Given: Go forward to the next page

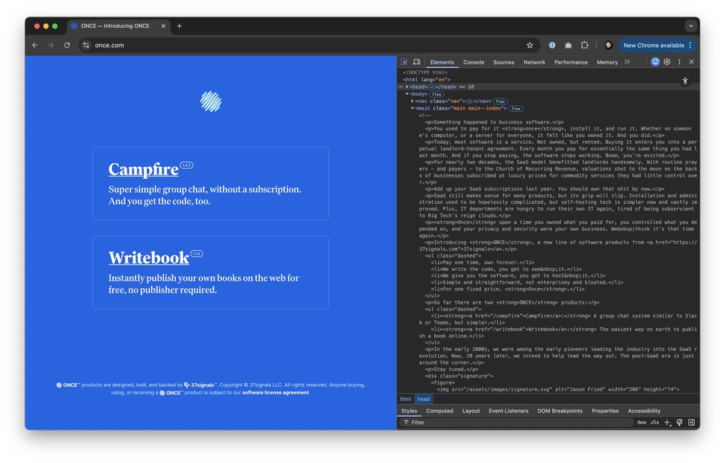Looking at the screenshot, I should 51,45.
